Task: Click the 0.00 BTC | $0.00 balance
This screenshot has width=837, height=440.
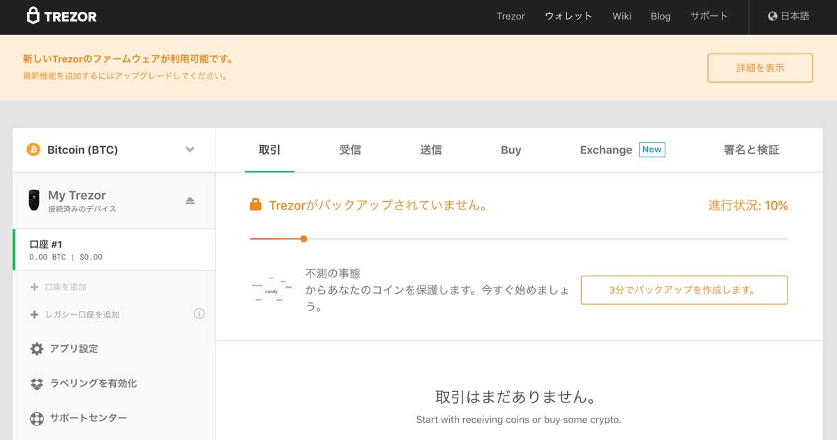Action: (x=66, y=257)
